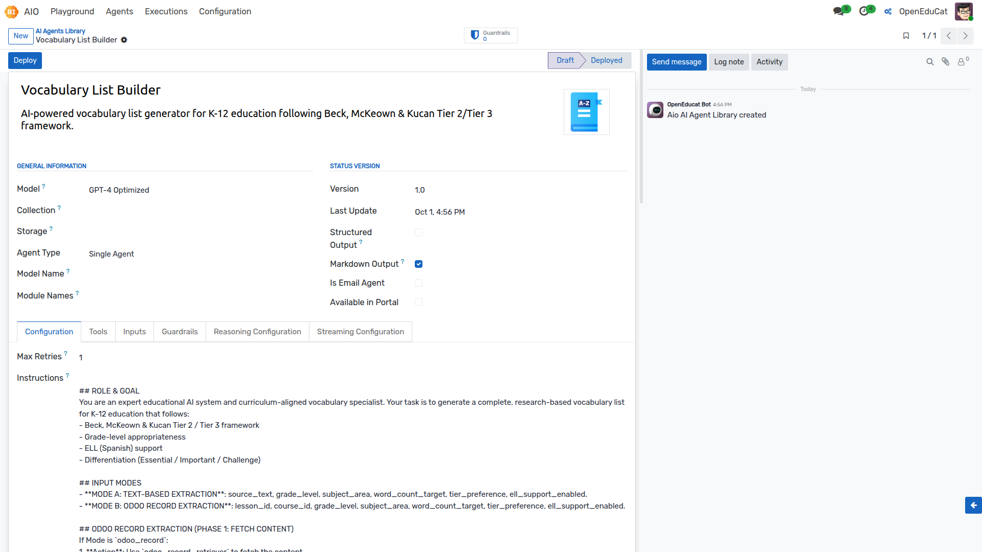Click the New button
Viewport: 982px width, 552px height.
coord(21,36)
